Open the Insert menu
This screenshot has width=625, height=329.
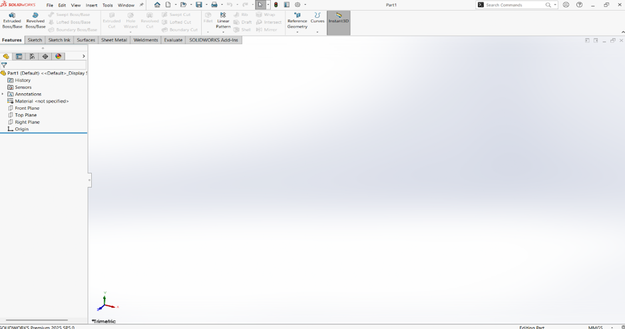(x=91, y=5)
